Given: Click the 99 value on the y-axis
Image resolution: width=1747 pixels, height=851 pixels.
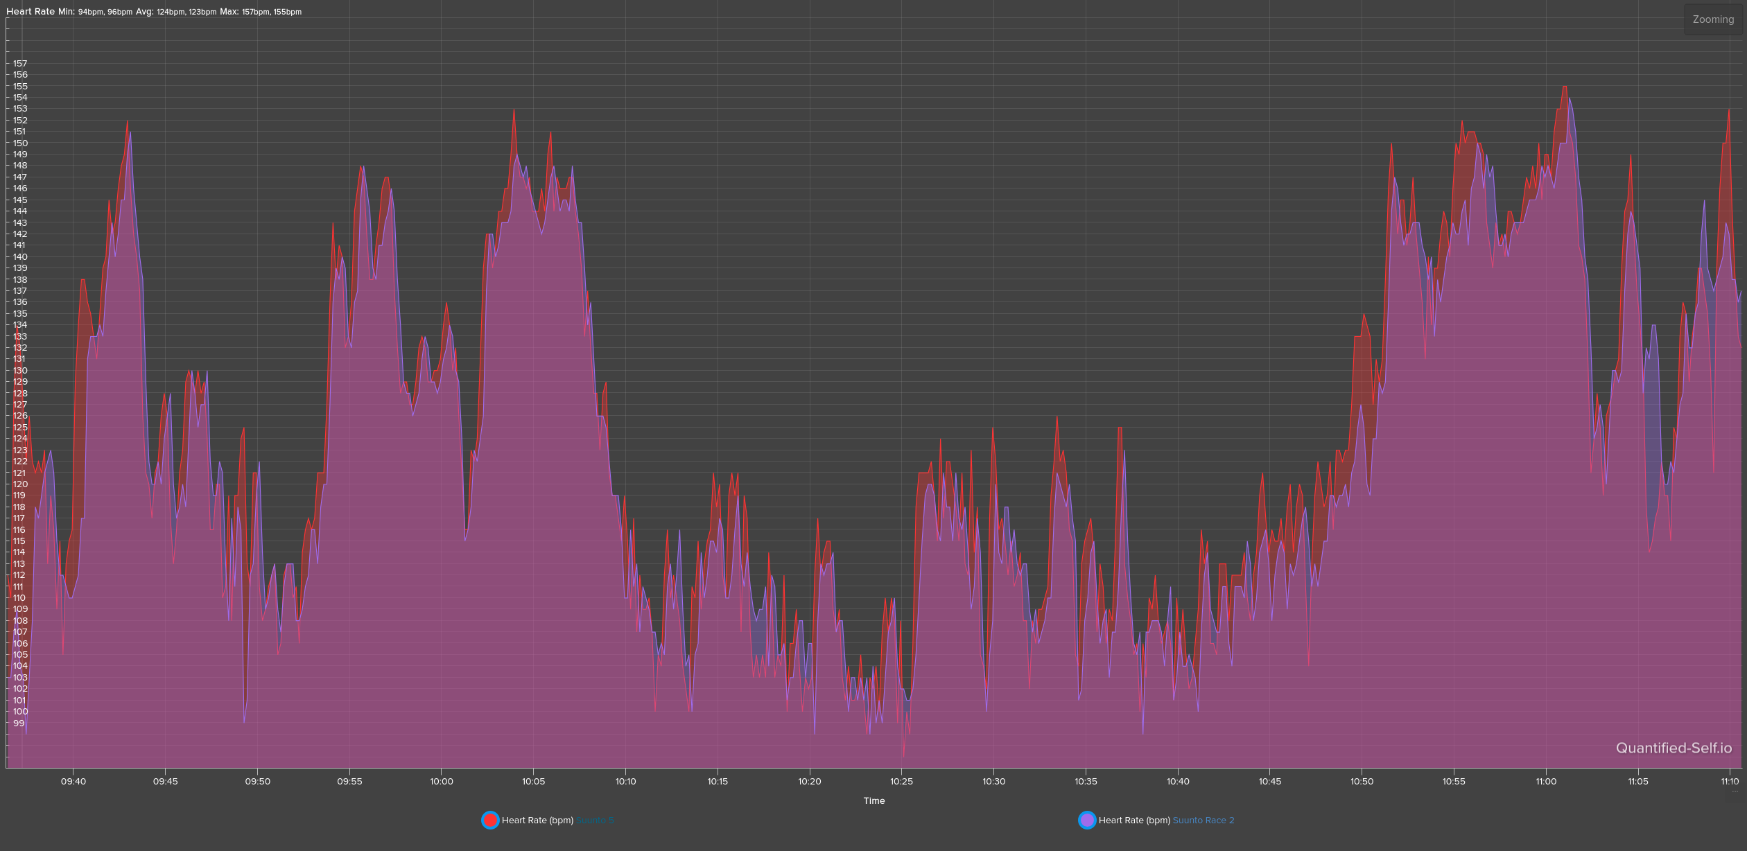Looking at the screenshot, I should 19,723.
